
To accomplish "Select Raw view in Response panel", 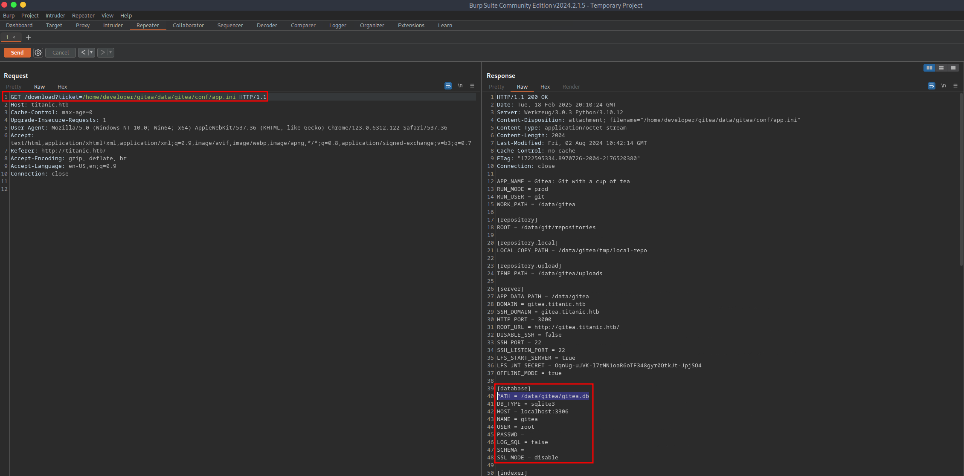I will 522,87.
